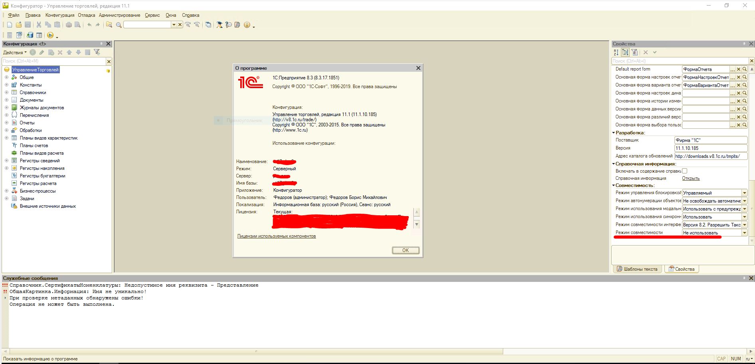755x364 pixels.
Task: Open the Справка menu
Action: click(x=191, y=15)
